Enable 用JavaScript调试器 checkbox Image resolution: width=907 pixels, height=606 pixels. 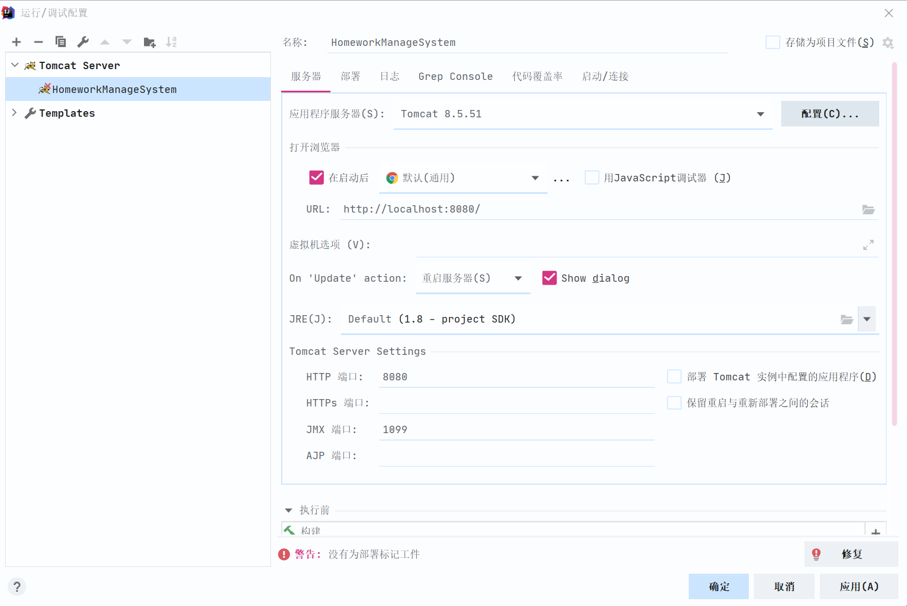pos(592,177)
